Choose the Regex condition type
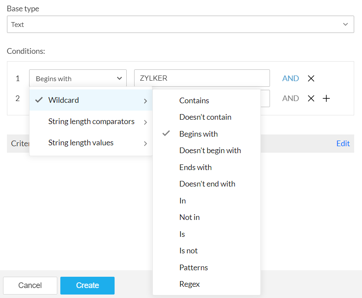 pyautogui.click(x=190, y=284)
